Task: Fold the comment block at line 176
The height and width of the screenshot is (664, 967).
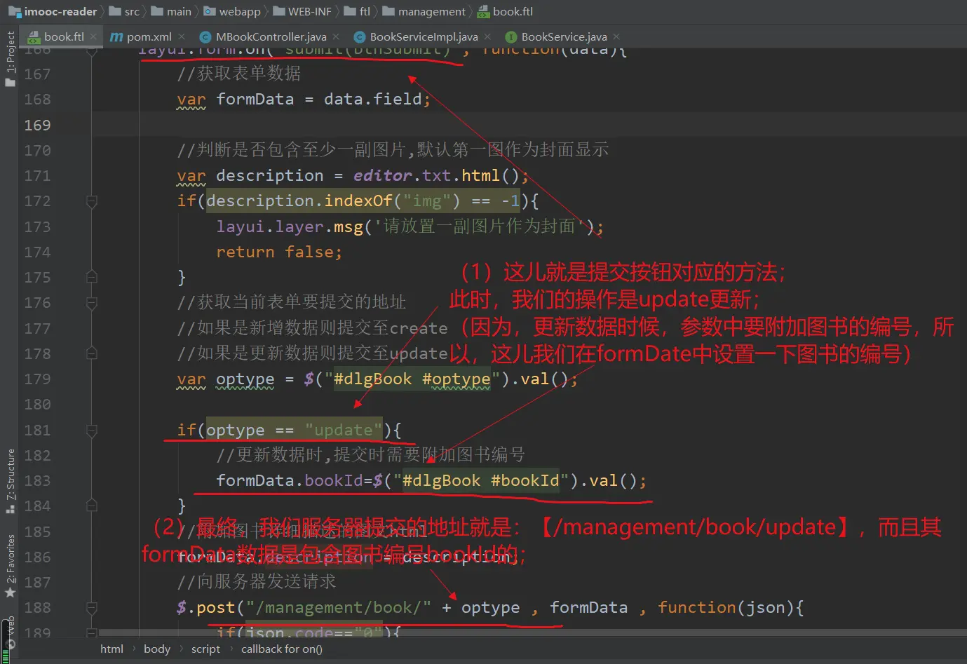Action: 91,303
